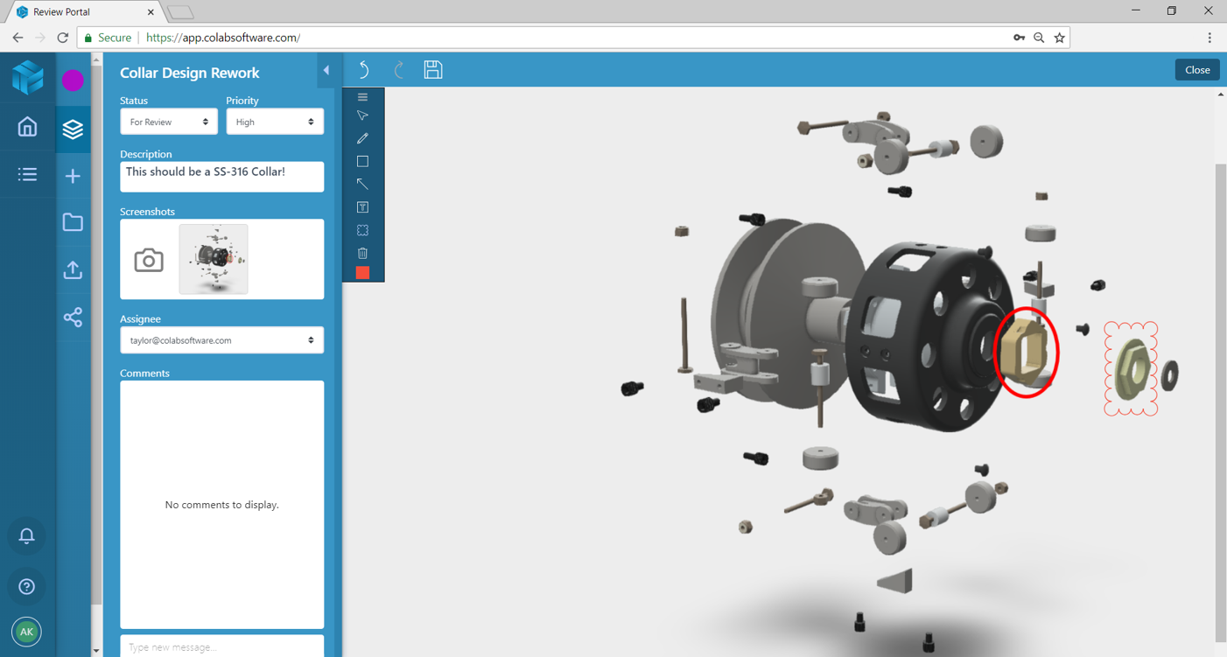Image resolution: width=1227 pixels, height=657 pixels.
Task: Bookmark the page with the star icon
Action: pyautogui.click(x=1060, y=38)
